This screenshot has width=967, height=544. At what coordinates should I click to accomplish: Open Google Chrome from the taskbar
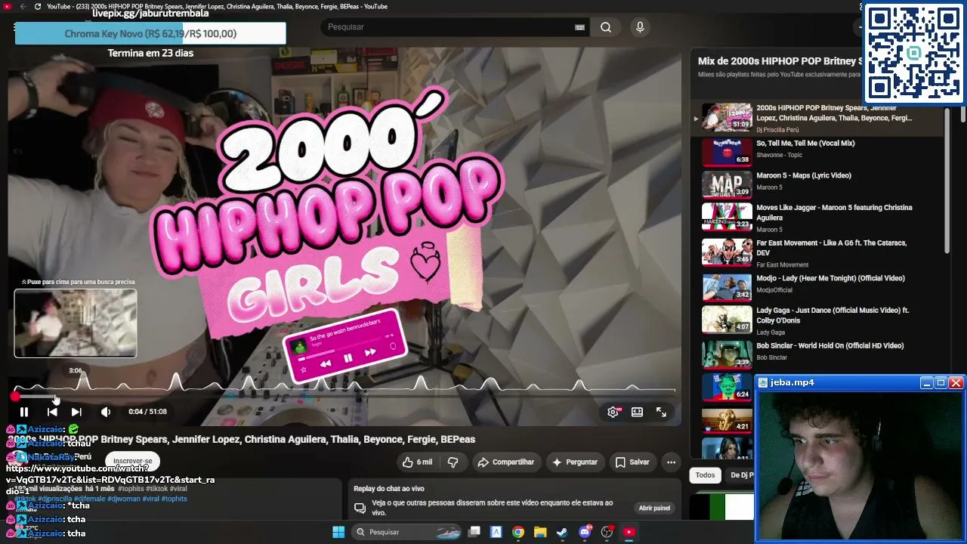point(517,532)
